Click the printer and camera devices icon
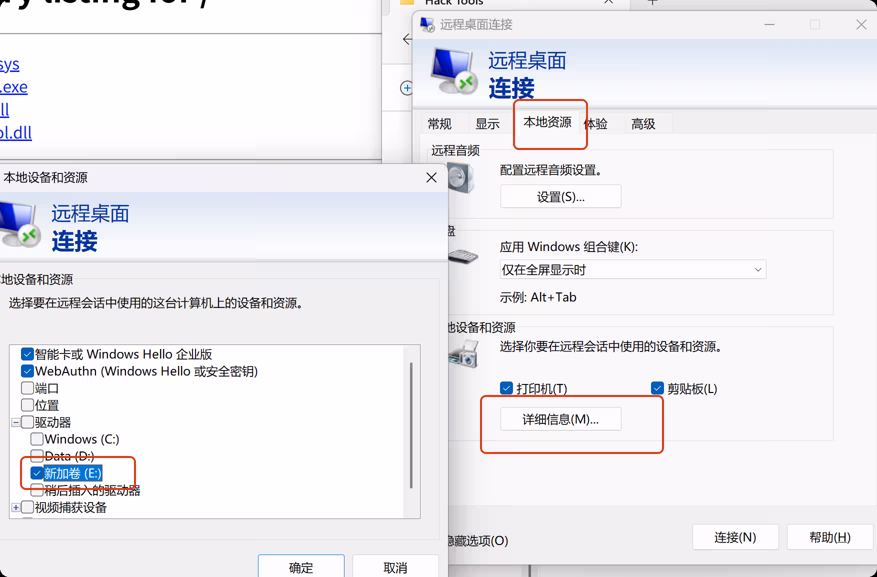This screenshot has height=577, width=877. tap(463, 354)
